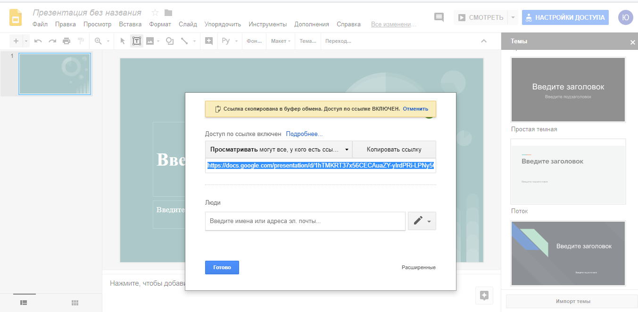Pick the Insert image tool
Viewport: 638px width, 312px height.
click(149, 41)
